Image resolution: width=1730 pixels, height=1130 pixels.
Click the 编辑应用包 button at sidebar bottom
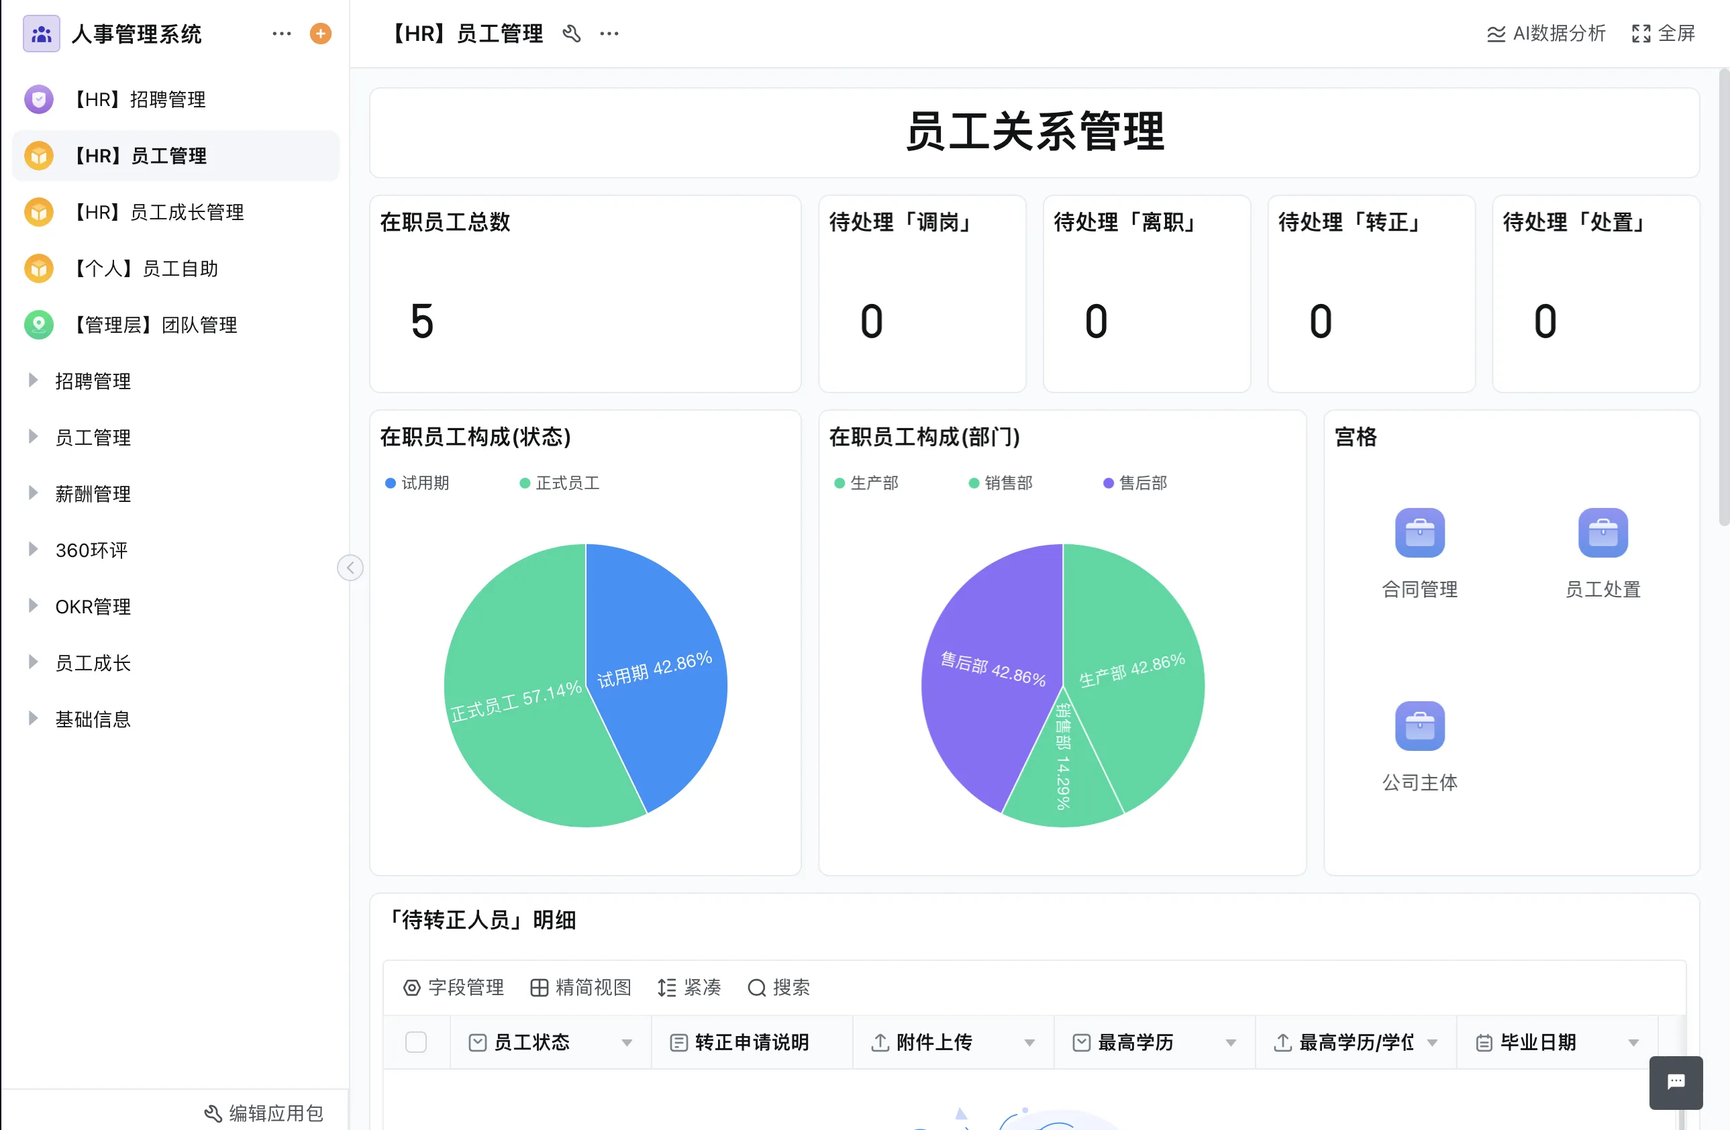264,1113
